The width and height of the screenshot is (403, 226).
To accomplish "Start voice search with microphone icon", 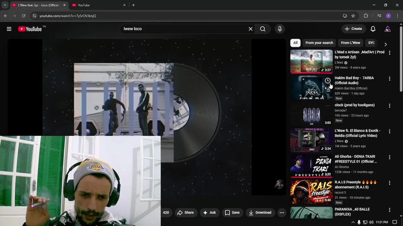I will 280,29.
